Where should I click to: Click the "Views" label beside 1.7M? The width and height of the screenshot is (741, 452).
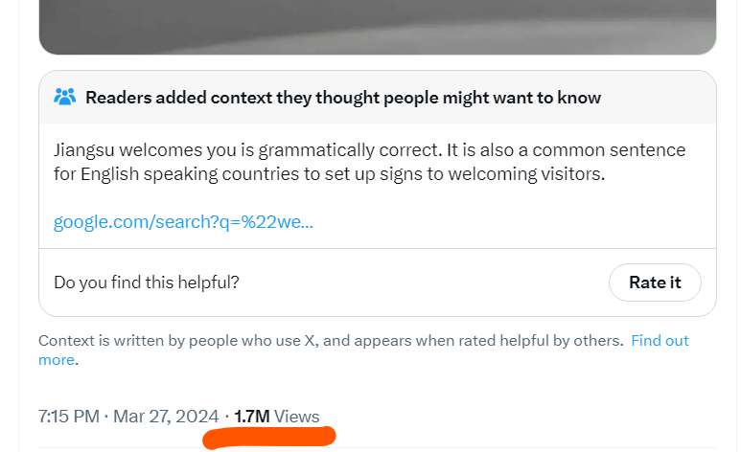tap(297, 417)
